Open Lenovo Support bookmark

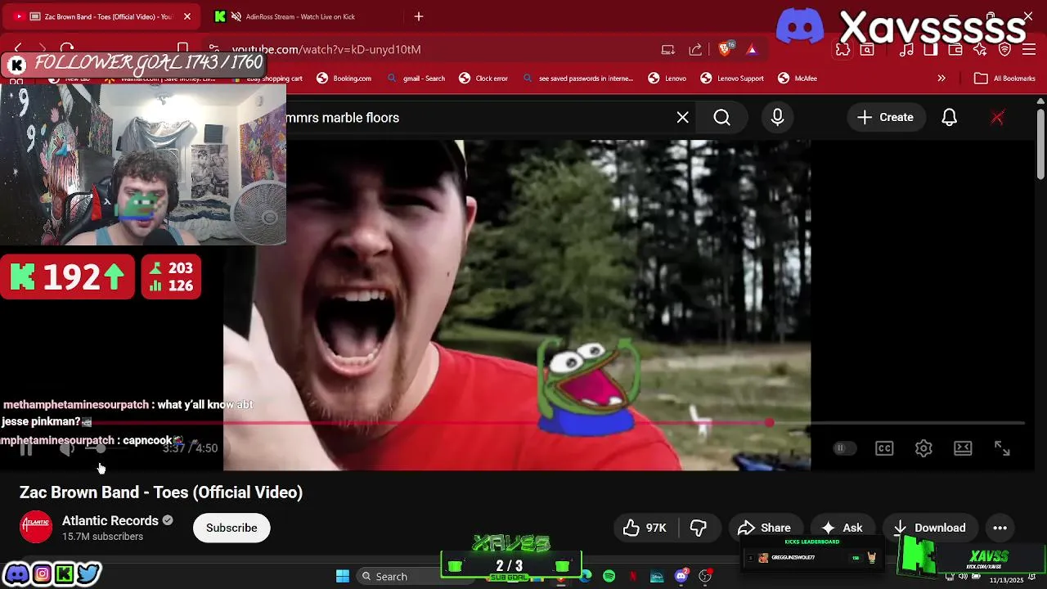(x=732, y=79)
